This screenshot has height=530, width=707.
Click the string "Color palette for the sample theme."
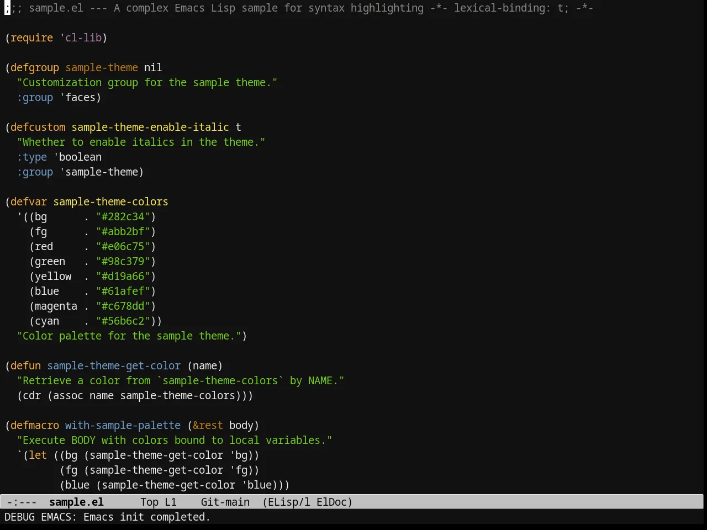pos(129,336)
